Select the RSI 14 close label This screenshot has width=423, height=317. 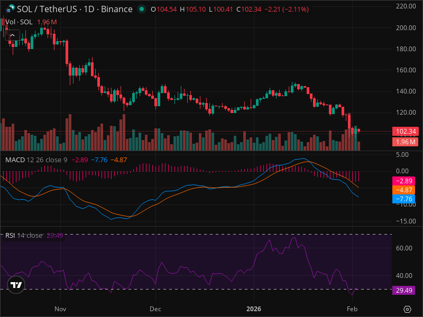[24, 235]
